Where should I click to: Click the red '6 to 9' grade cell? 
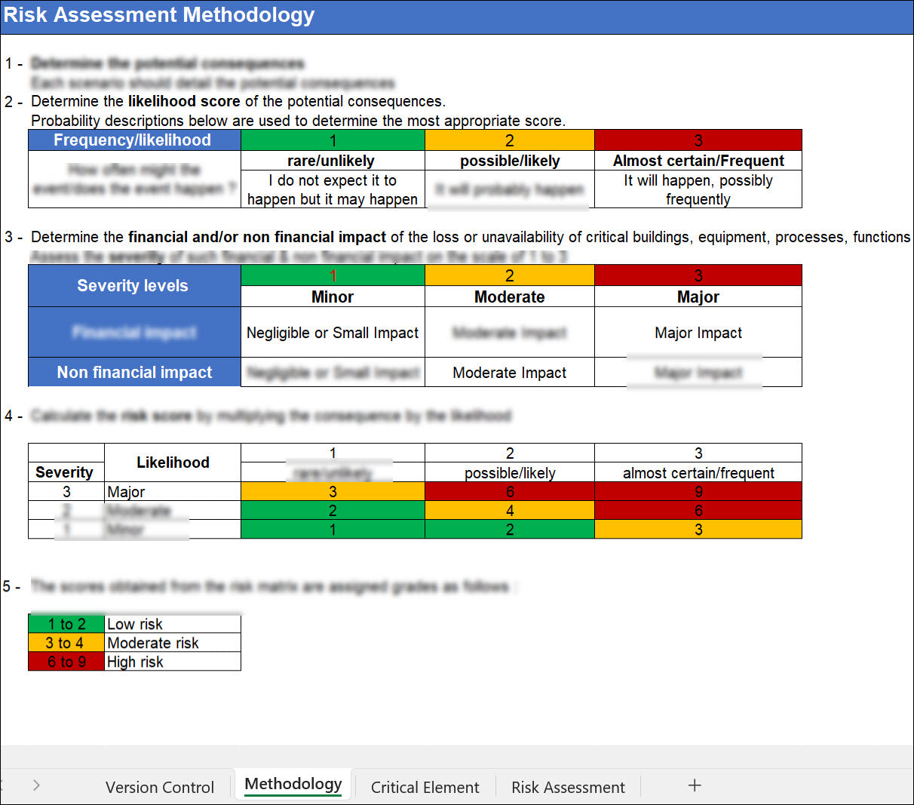point(66,662)
